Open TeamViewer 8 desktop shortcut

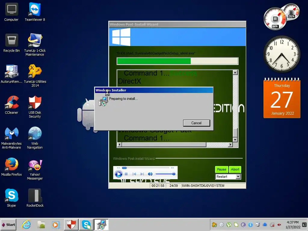(x=35, y=12)
